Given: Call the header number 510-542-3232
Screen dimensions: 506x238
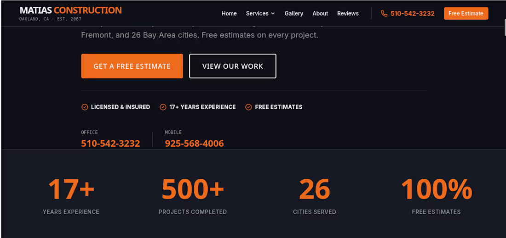Looking at the screenshot, I should pos(412,14).
